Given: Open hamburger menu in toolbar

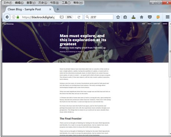Looking at the screenshot, I should tap(168, 17).
